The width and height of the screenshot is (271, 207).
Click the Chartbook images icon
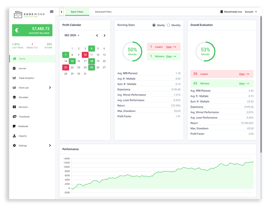[14, 117]
